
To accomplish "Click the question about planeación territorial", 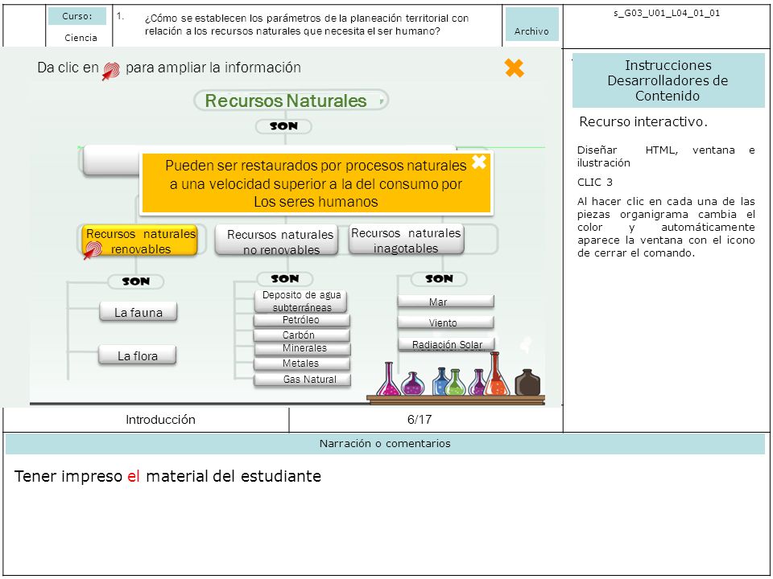I will click(x=307, y=25).
